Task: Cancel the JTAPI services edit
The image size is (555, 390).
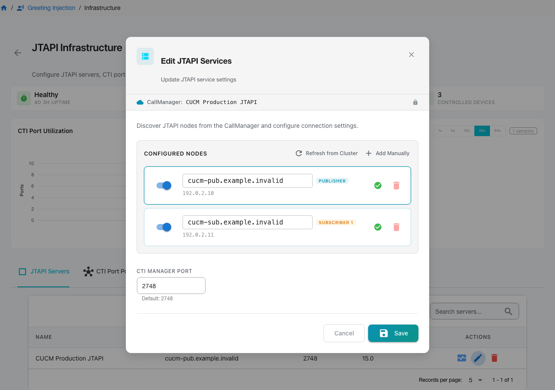Action: pyautogui.click(x=344, y=333)
